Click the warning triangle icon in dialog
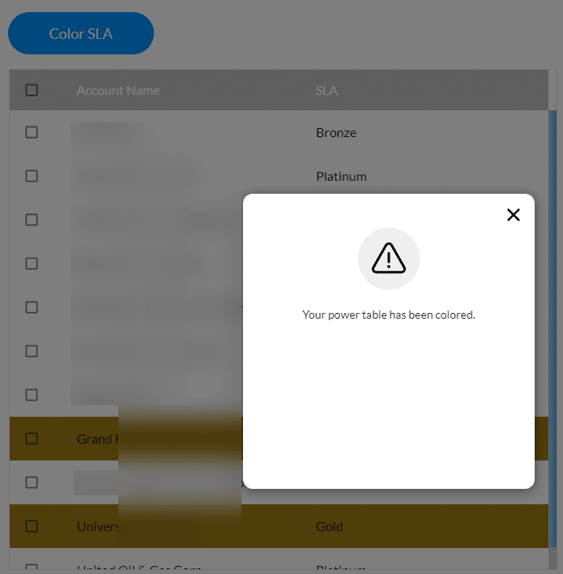 389,259
